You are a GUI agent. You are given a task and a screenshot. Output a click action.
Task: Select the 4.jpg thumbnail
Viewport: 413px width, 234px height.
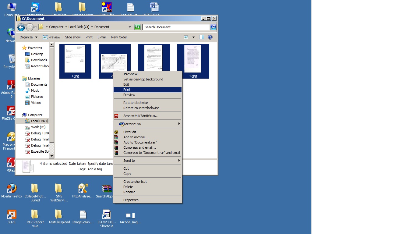pyautogui.click(x=193, y=61)
